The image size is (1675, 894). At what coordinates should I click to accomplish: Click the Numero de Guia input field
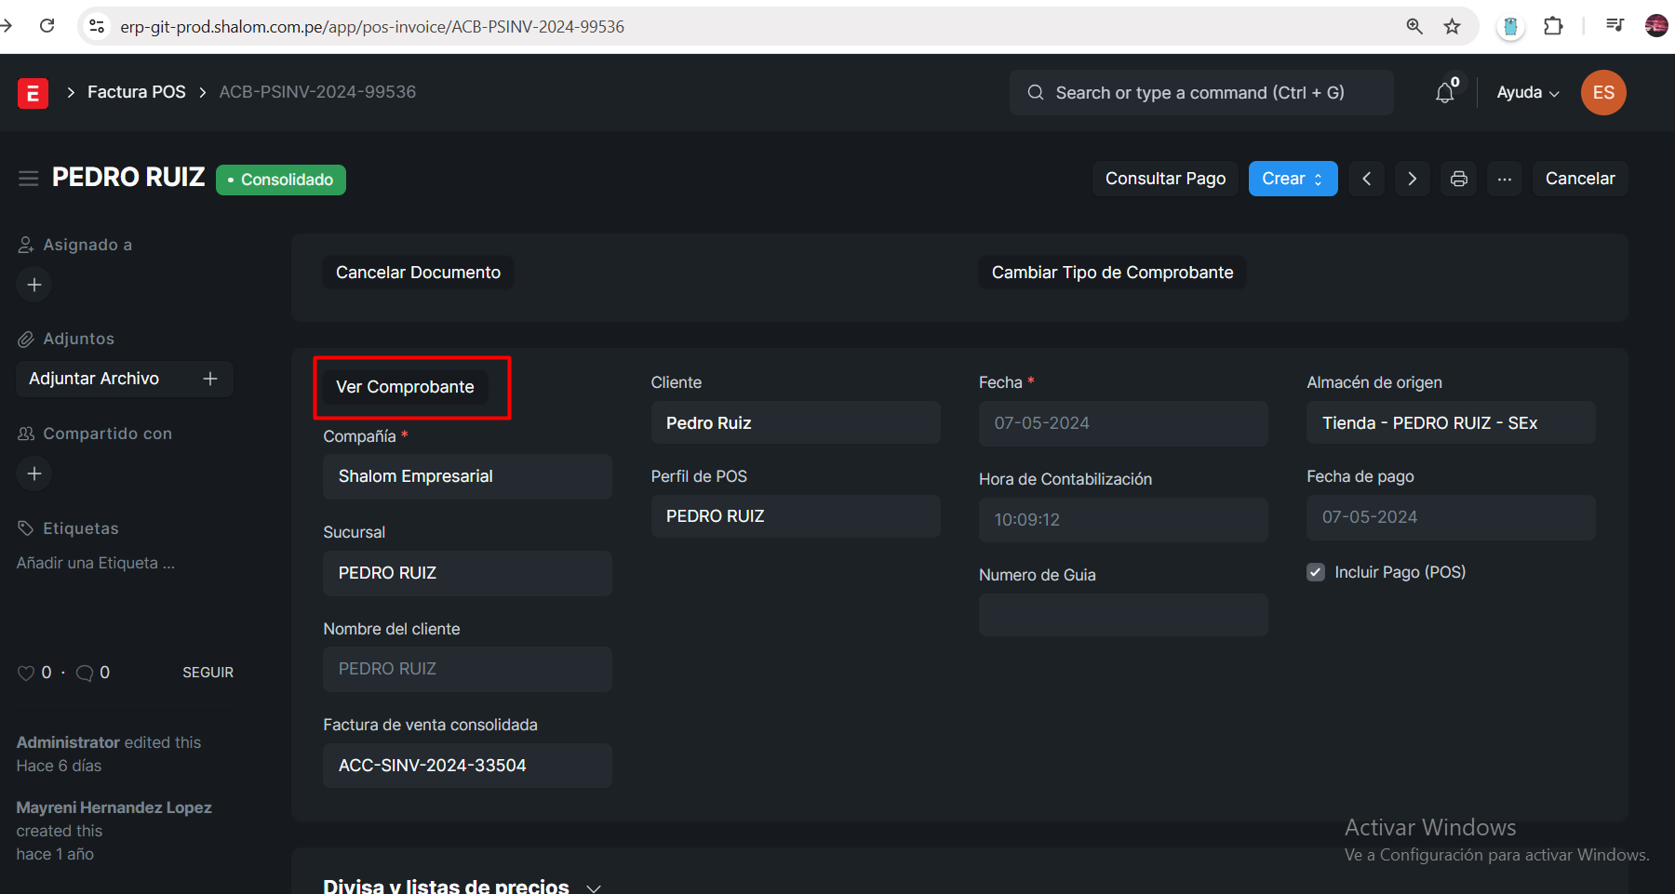[1122, 615]
